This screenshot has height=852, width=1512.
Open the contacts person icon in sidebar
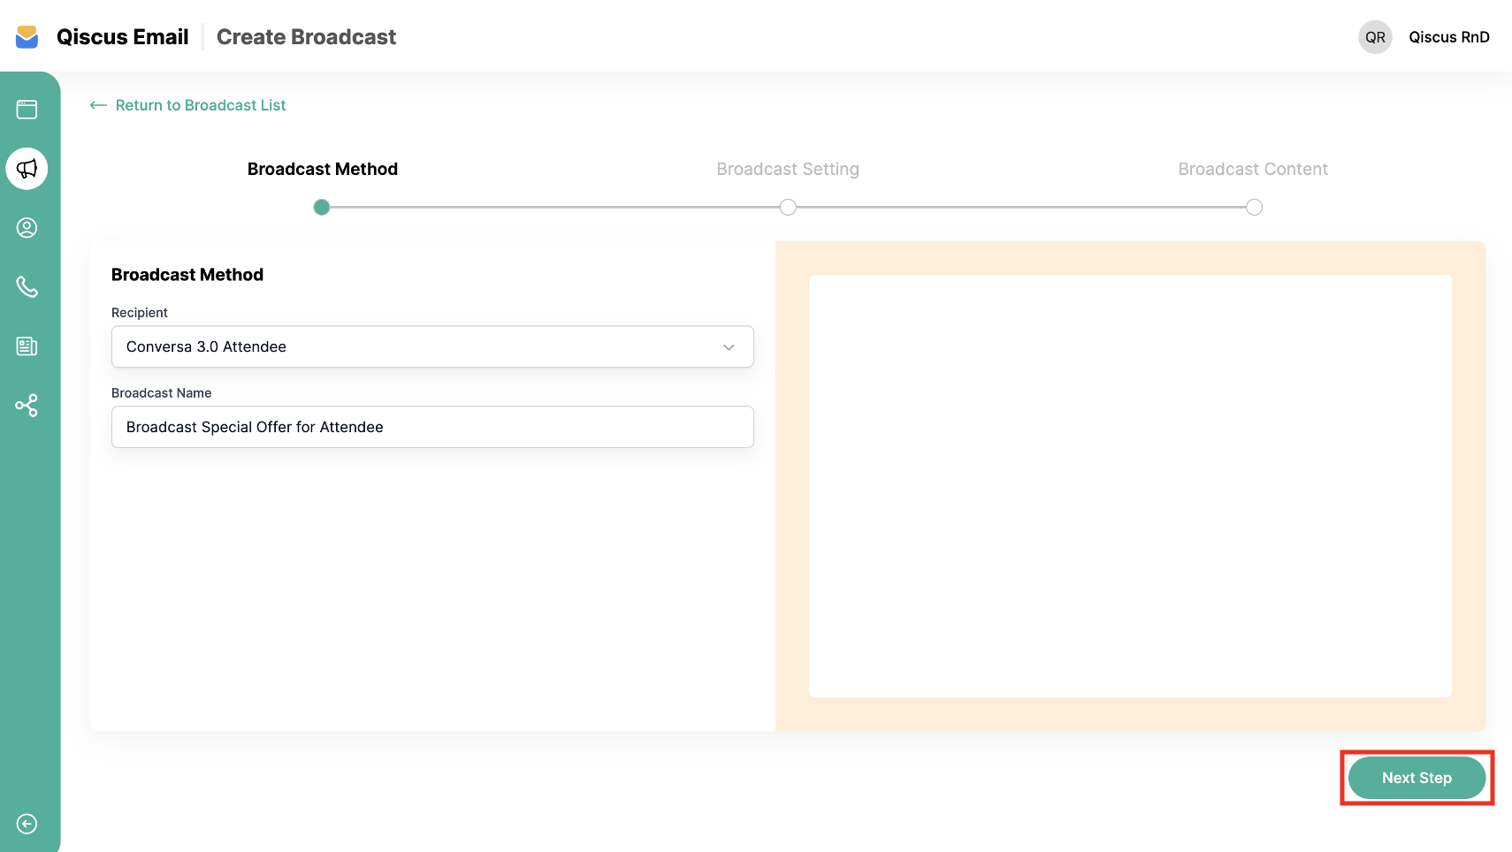pos(27,228)
